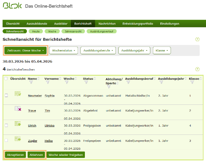The image size is (206, 162).
Task: Click Abgenommen status in Neumeier row
Action: pos(93,96)
